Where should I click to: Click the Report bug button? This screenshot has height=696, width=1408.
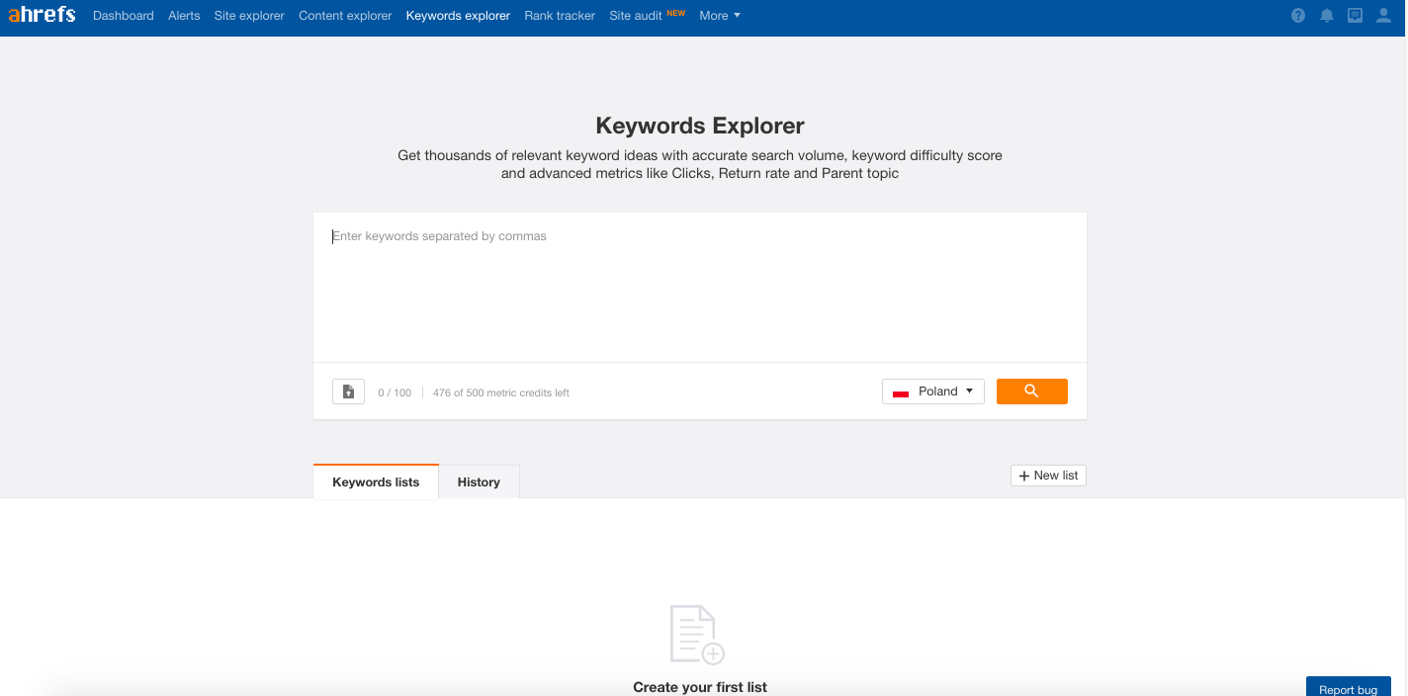[1348, 687]
